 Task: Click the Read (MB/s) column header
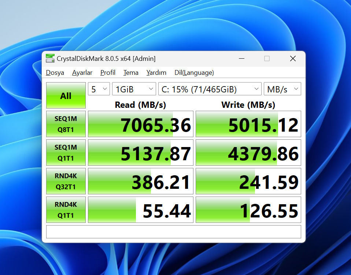coord(140,105)
